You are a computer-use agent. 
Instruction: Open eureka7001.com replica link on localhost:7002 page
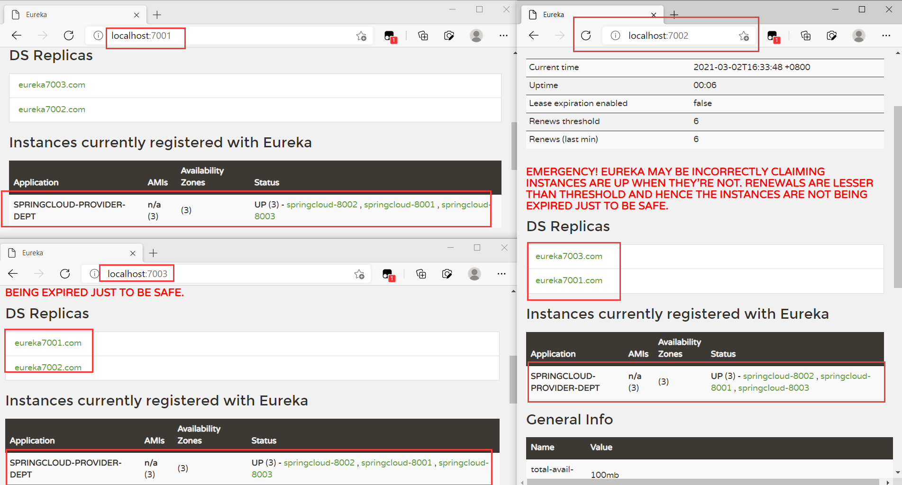coord(569,280)
